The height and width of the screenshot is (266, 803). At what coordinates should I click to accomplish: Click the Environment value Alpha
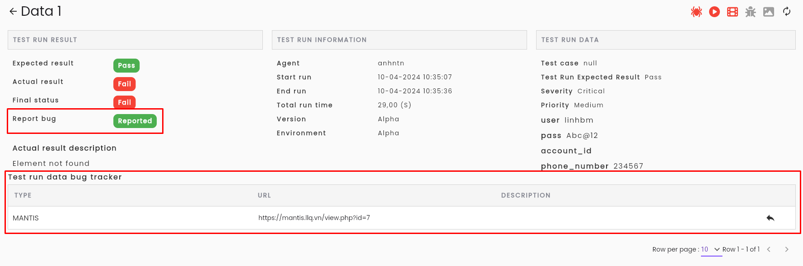pos(388,133)
